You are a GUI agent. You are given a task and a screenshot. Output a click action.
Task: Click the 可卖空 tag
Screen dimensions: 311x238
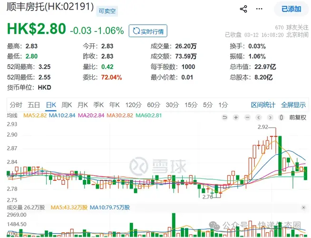click(x=107, y=11)
